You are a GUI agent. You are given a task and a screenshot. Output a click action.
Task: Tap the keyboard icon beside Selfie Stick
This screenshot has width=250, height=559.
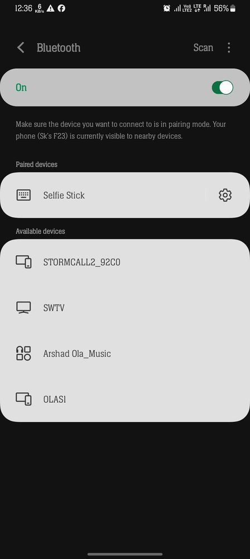point(23,195)
